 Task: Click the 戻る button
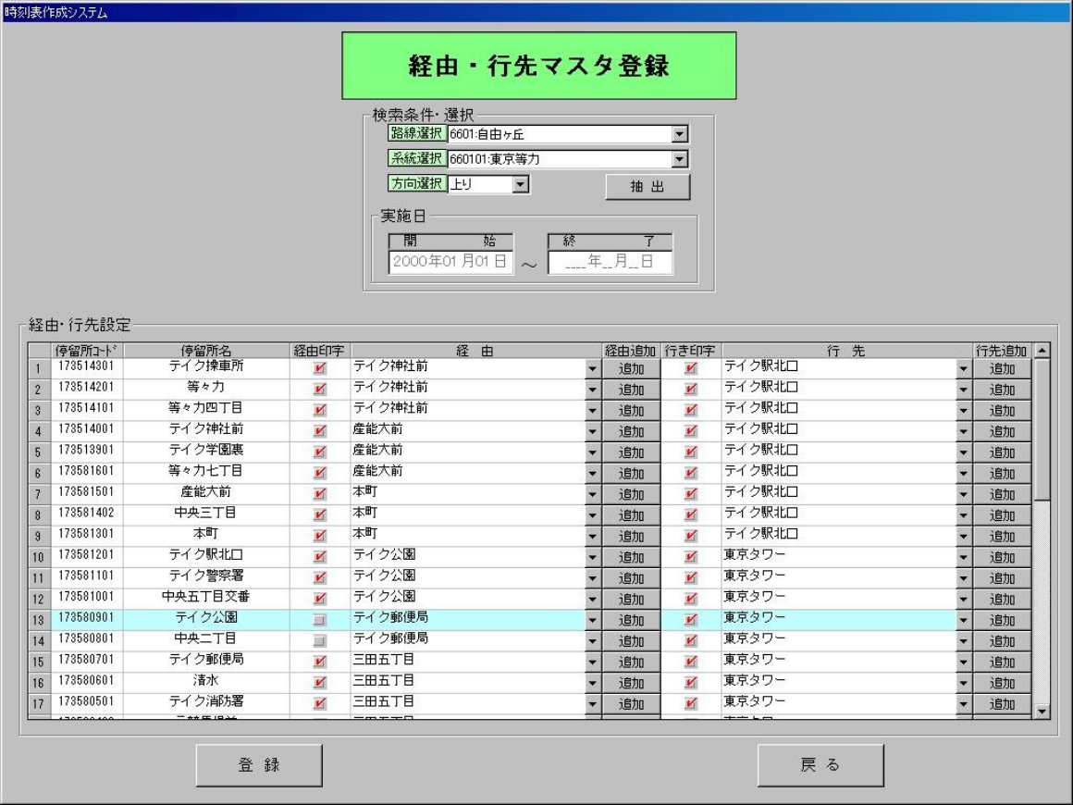[x=820, y=765]
